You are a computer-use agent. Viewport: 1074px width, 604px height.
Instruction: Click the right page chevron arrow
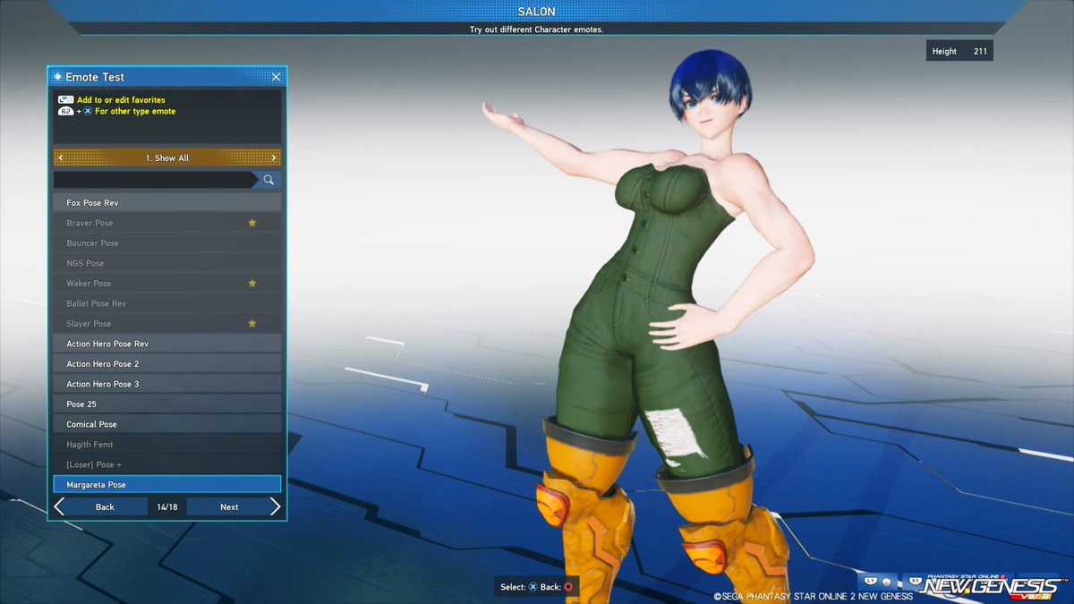point(275,506)
